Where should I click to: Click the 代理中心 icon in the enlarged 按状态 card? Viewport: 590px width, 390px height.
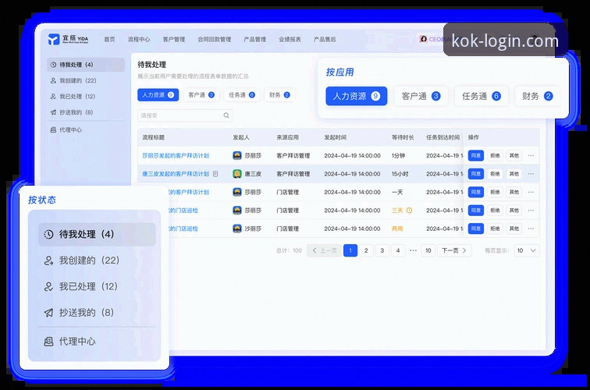(x=48, y=342)
